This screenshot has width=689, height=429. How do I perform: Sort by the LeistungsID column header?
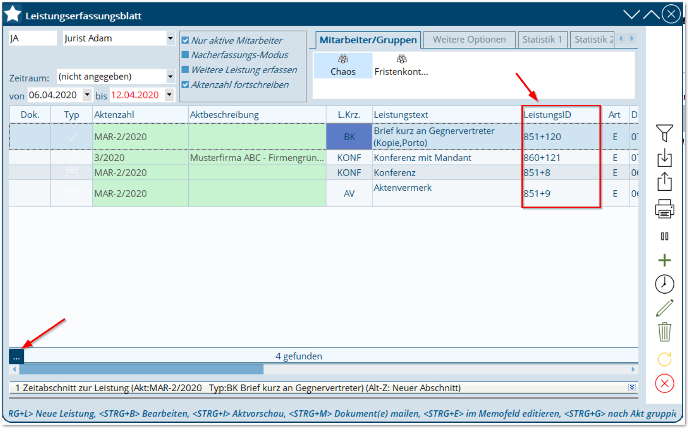[561, 115]
